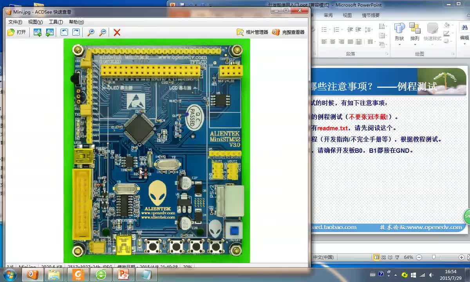
Task: Click the zoom in plus button in PowerPoint
Action: [x=462, y=257]
